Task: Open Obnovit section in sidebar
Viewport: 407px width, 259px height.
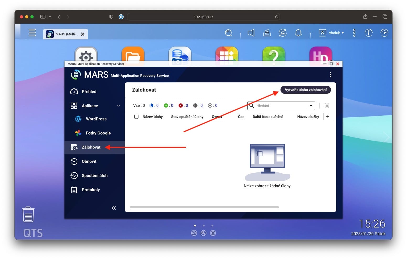Action: tap(95, 161)
